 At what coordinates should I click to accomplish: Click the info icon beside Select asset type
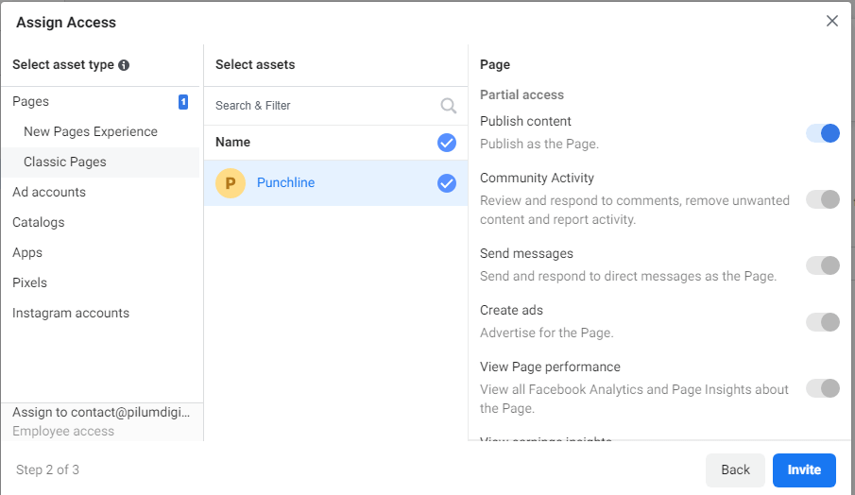124,65
